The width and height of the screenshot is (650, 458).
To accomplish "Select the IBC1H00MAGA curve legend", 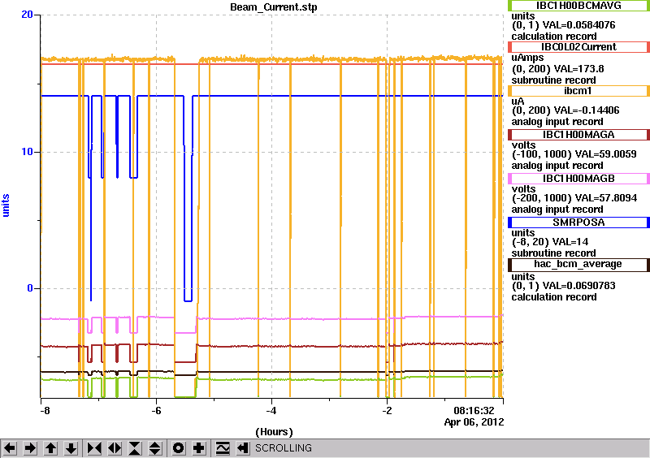I will (x=578, y=135).
